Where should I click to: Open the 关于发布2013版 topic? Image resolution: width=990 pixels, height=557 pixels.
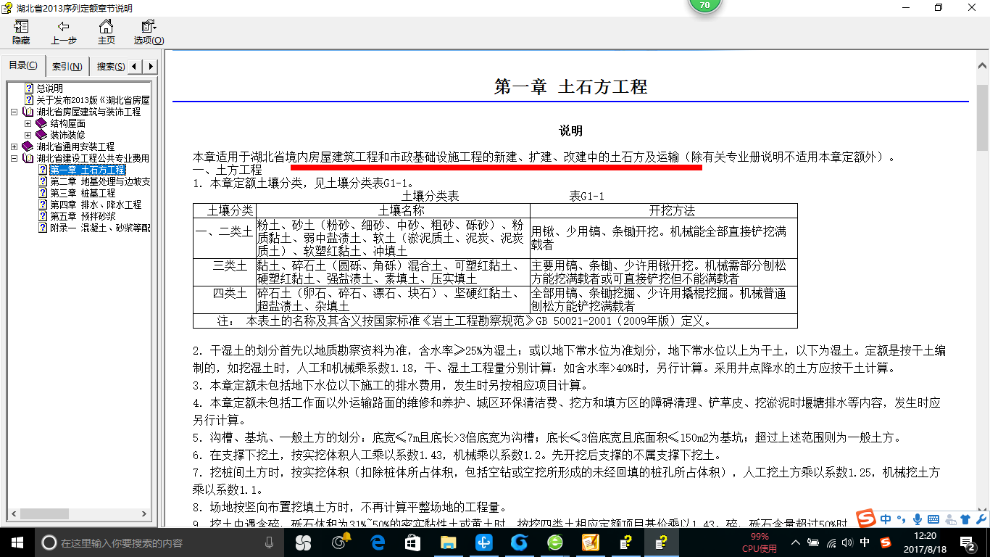[93, 100]
